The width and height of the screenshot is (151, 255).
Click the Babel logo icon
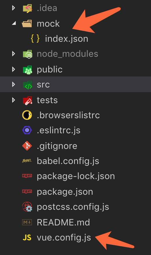click(27, 161)
